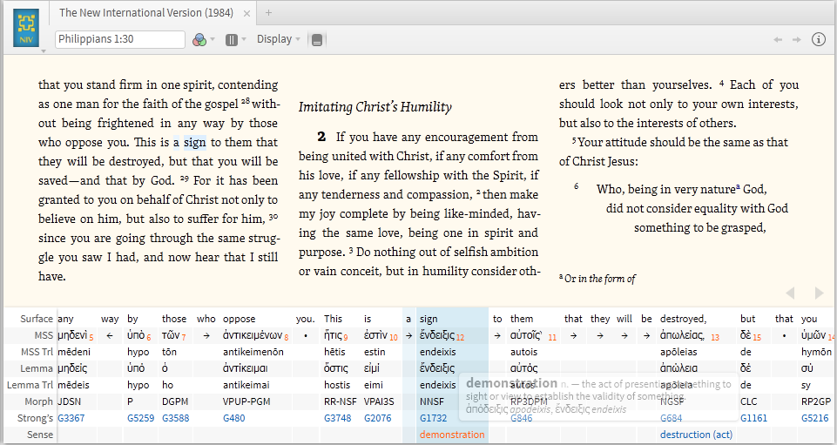Open Strong's number G3367
Viewport: 837px width, 445px height.
tap(71, 418)
